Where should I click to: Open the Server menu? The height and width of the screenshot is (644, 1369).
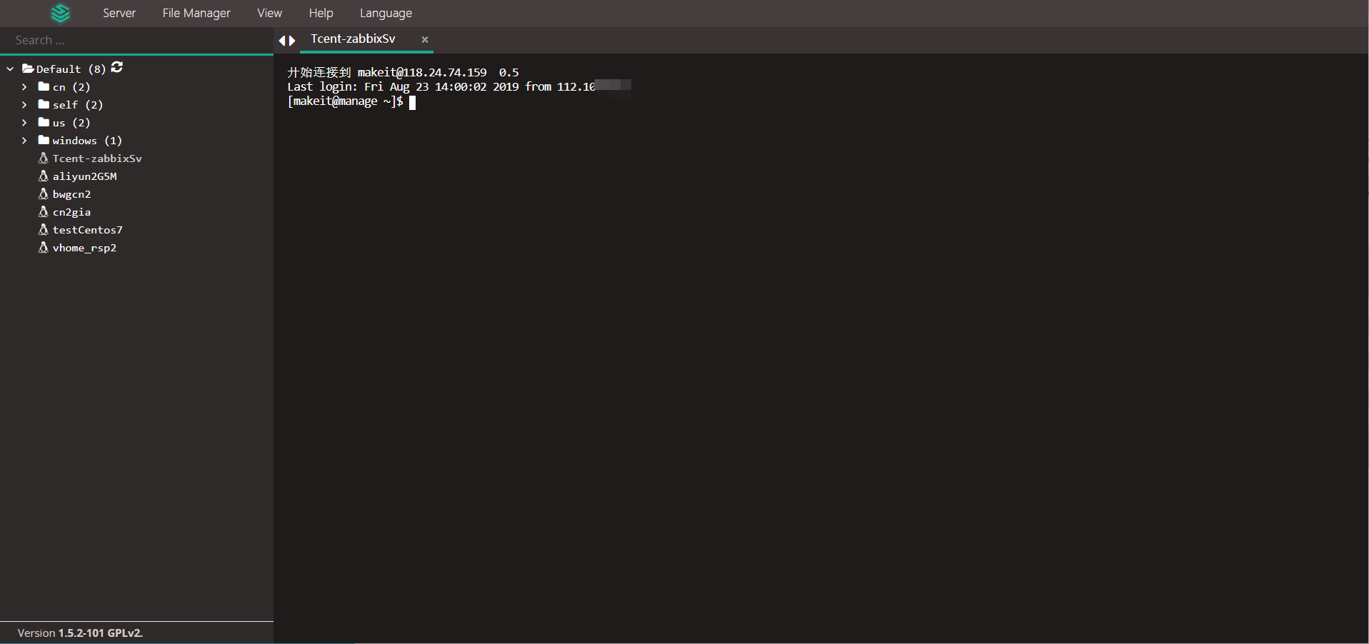[119, 13]
